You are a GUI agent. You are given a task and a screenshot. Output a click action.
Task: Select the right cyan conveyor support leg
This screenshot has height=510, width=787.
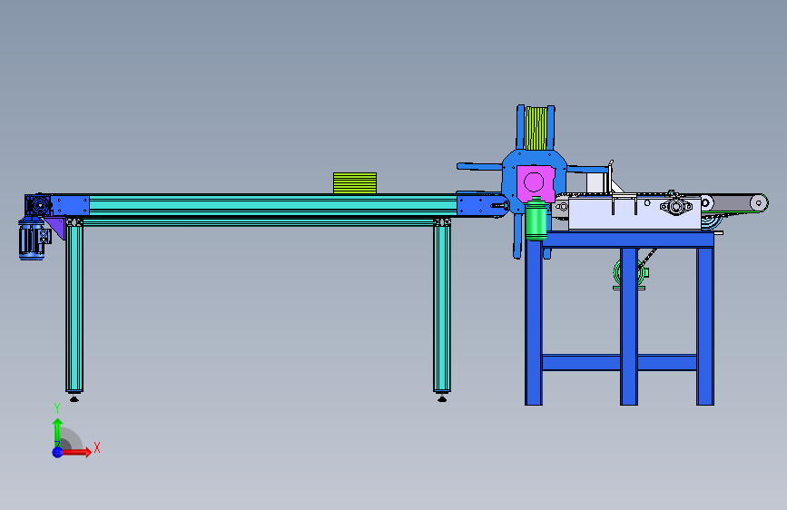pos(442,309)
